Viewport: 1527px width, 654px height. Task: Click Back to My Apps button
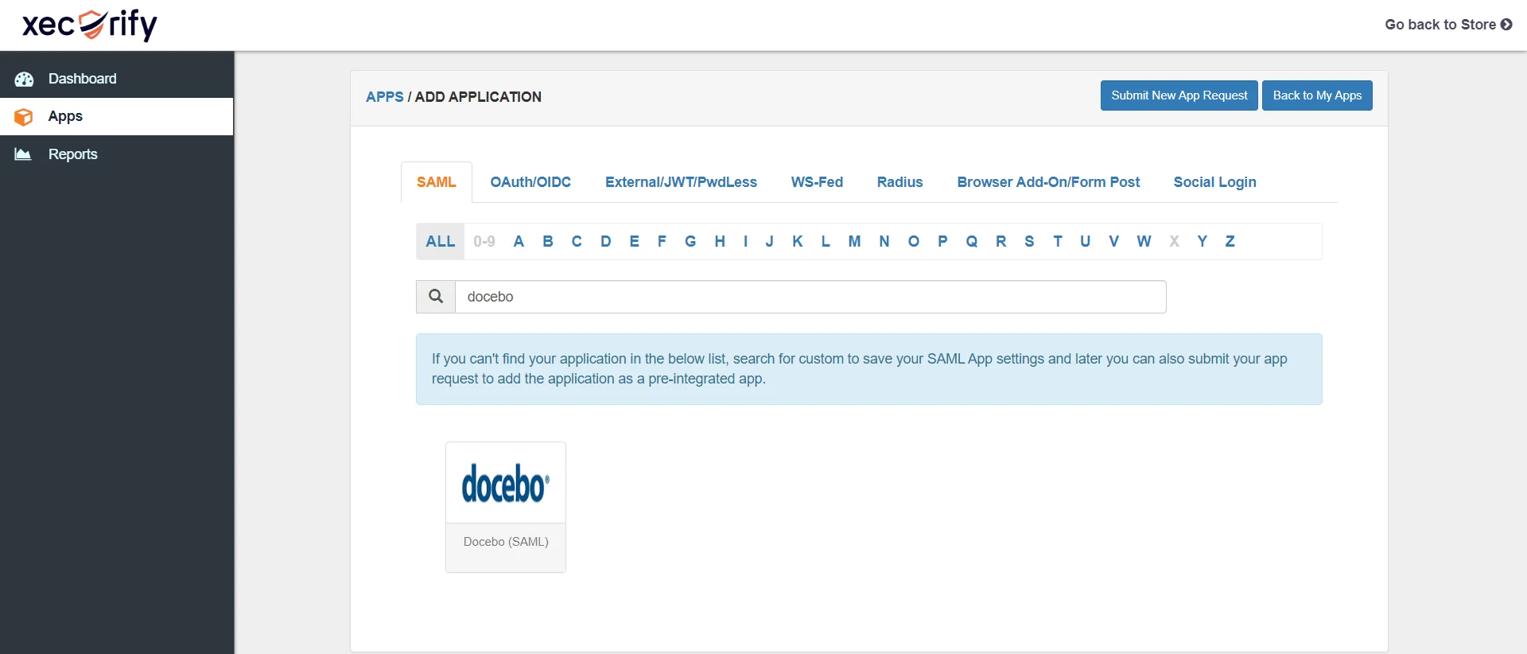[x=1317, y=95]
